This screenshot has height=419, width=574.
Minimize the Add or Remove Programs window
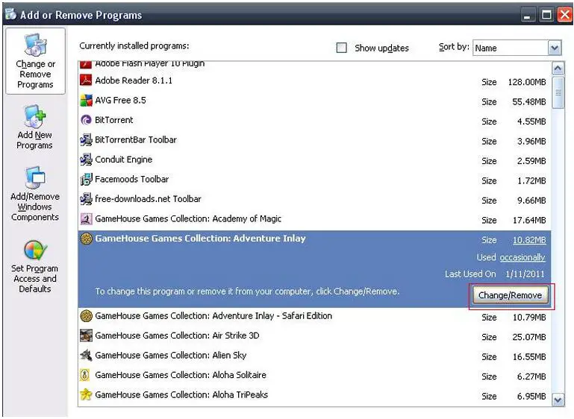(x=527, y=15)
